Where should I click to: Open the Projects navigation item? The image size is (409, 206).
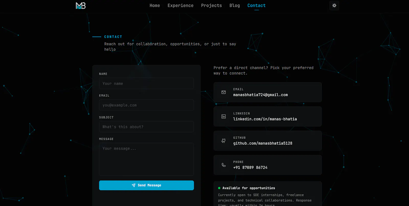[211, 6]
